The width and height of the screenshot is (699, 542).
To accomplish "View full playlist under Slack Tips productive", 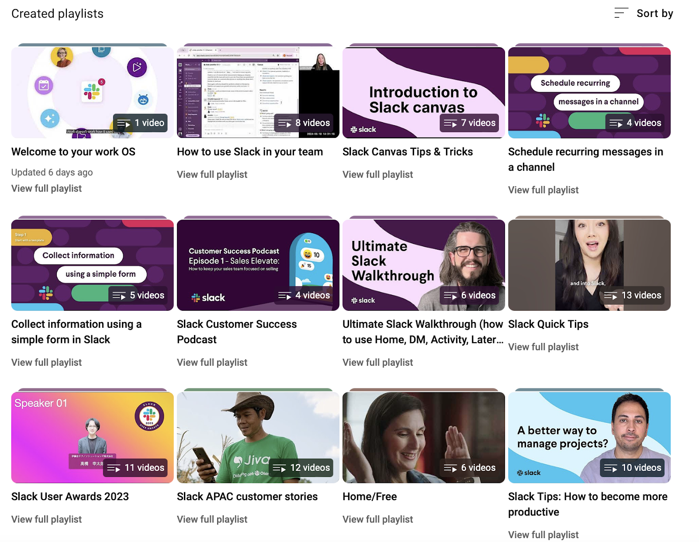I will click(x=543, y=535).
